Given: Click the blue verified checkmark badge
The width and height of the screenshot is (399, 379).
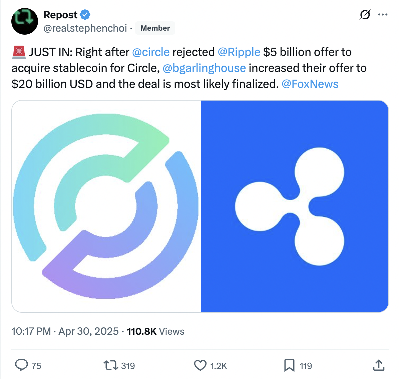Looking at the screenshot, I should [x=85, y=15].
